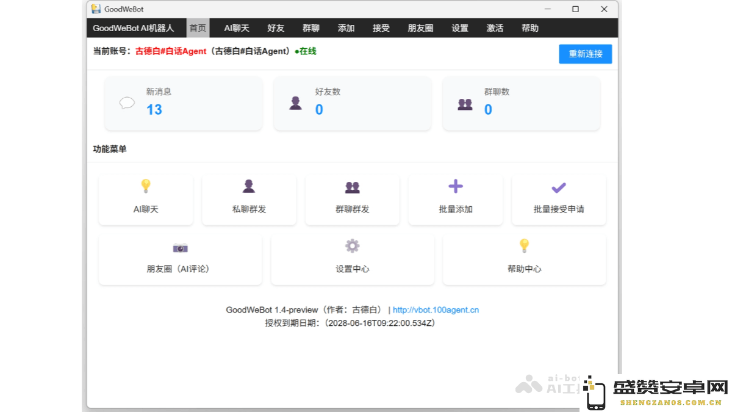Open the 朋友圈 menu item

tap(420, 28)
